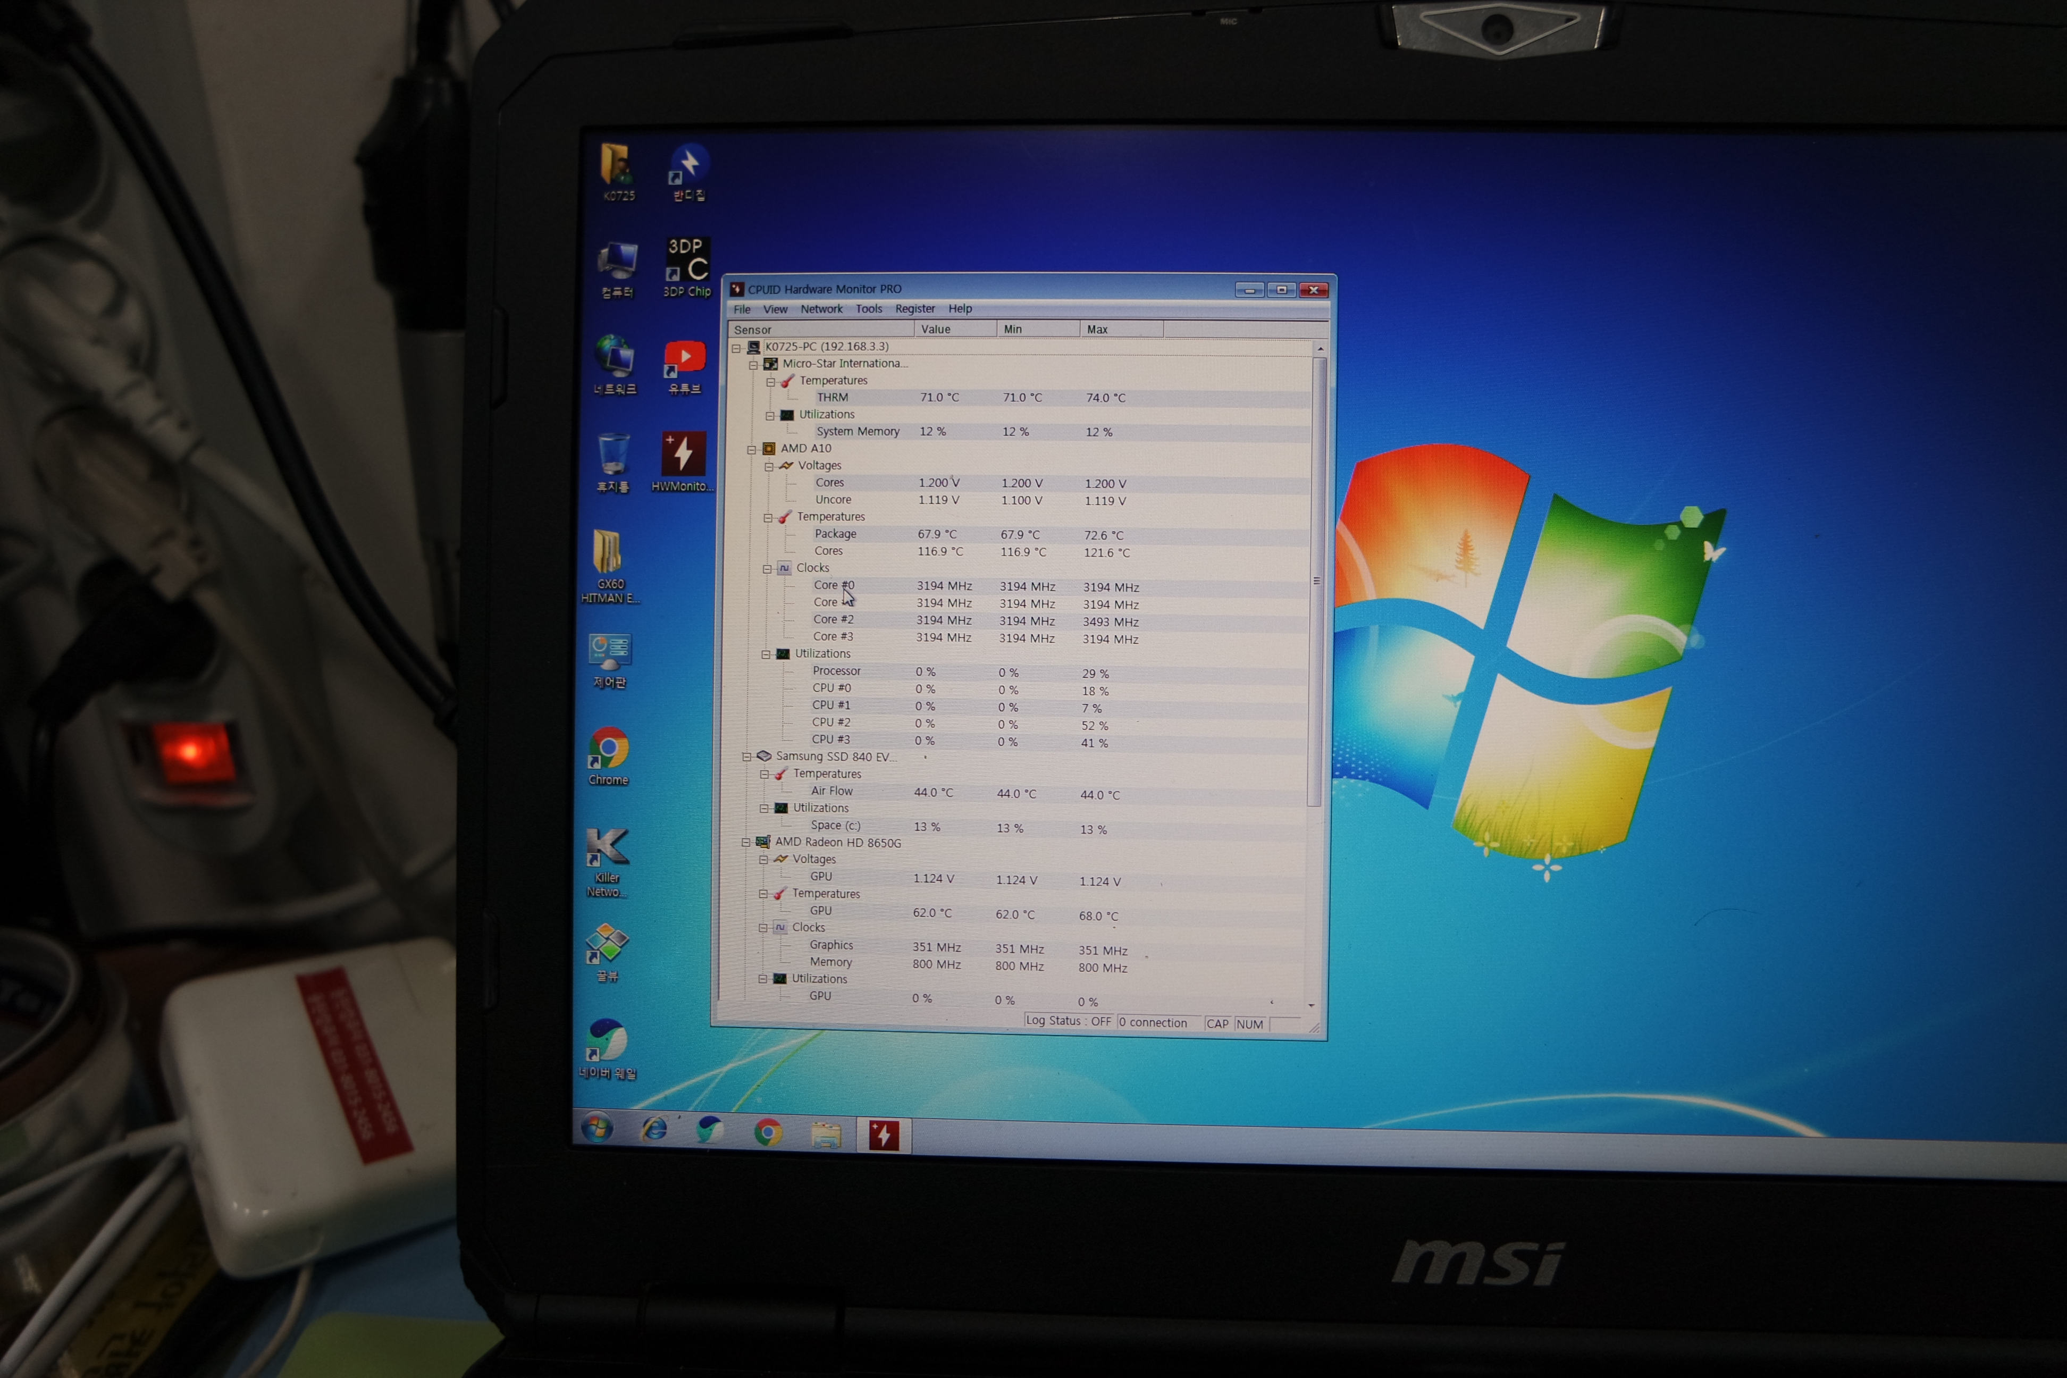Click the Max column header
This screenshot has width=2067, height=1378.
(x=1122, y=330)
